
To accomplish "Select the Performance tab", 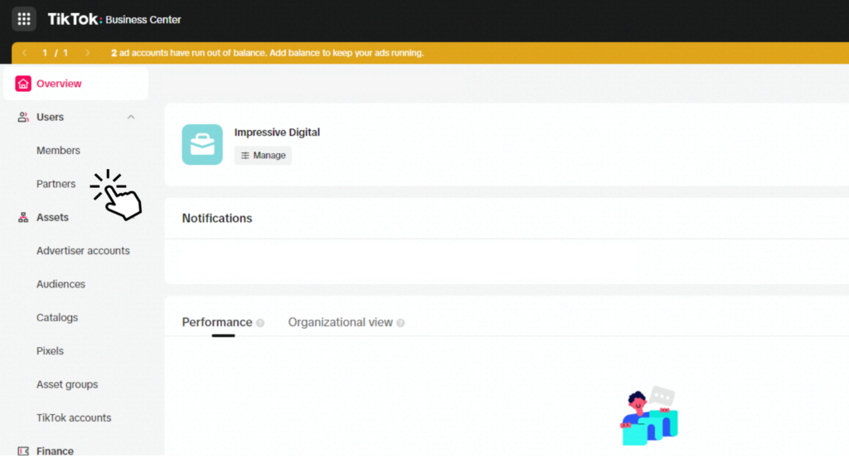I will tap(216, 322).
